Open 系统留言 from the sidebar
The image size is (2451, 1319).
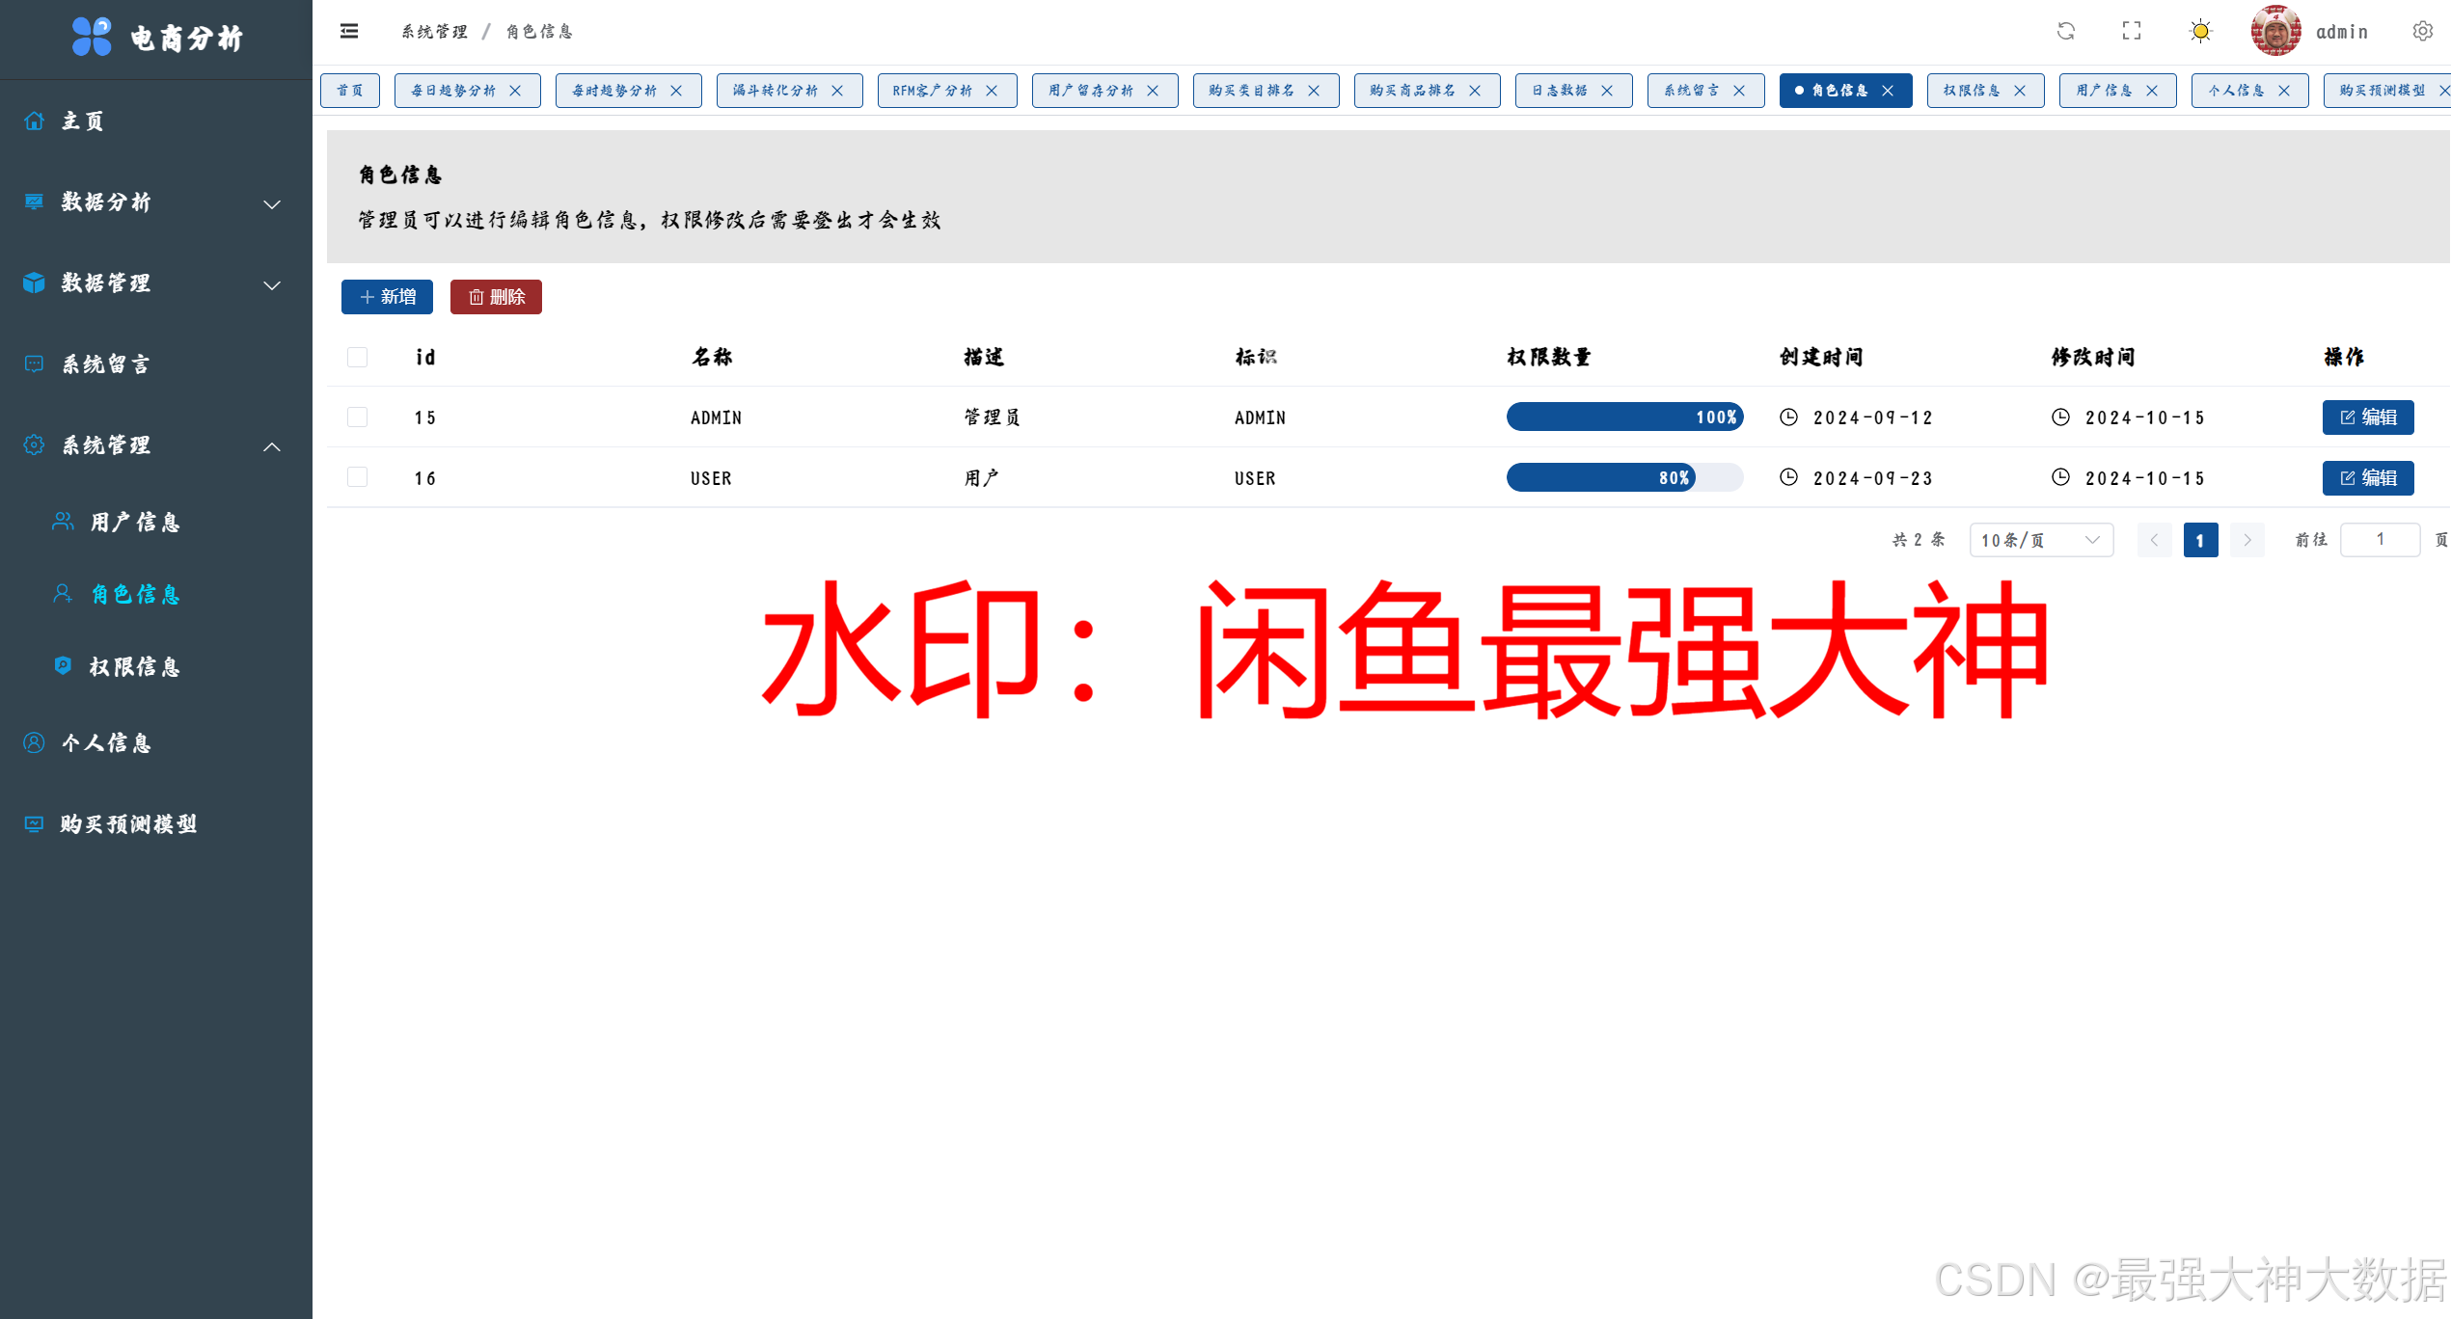103,363
